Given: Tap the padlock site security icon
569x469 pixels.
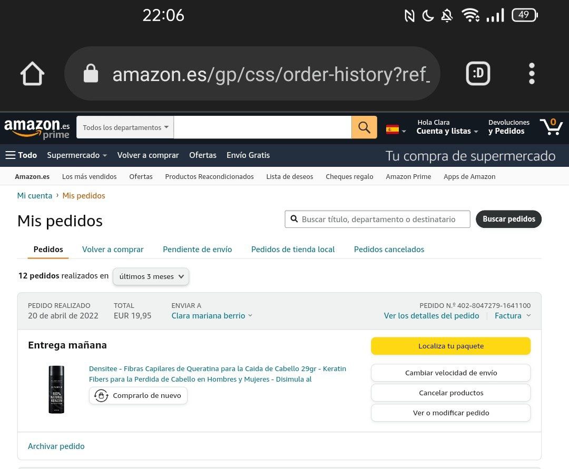Looking at the screenshot, I should (x=91, y=74).
